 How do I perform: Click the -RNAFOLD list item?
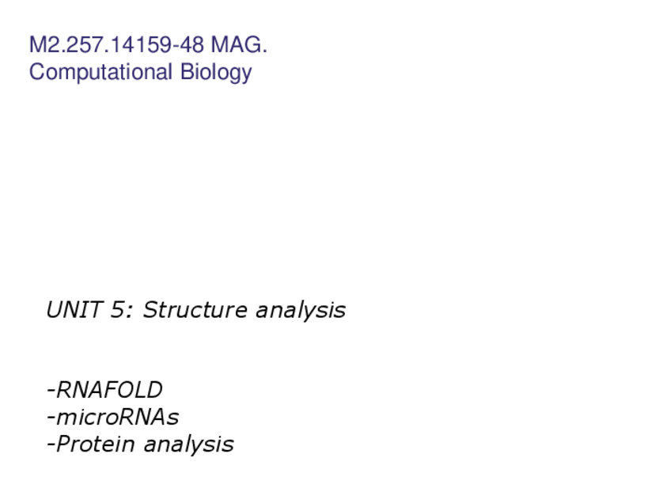[x=105, y=390]
